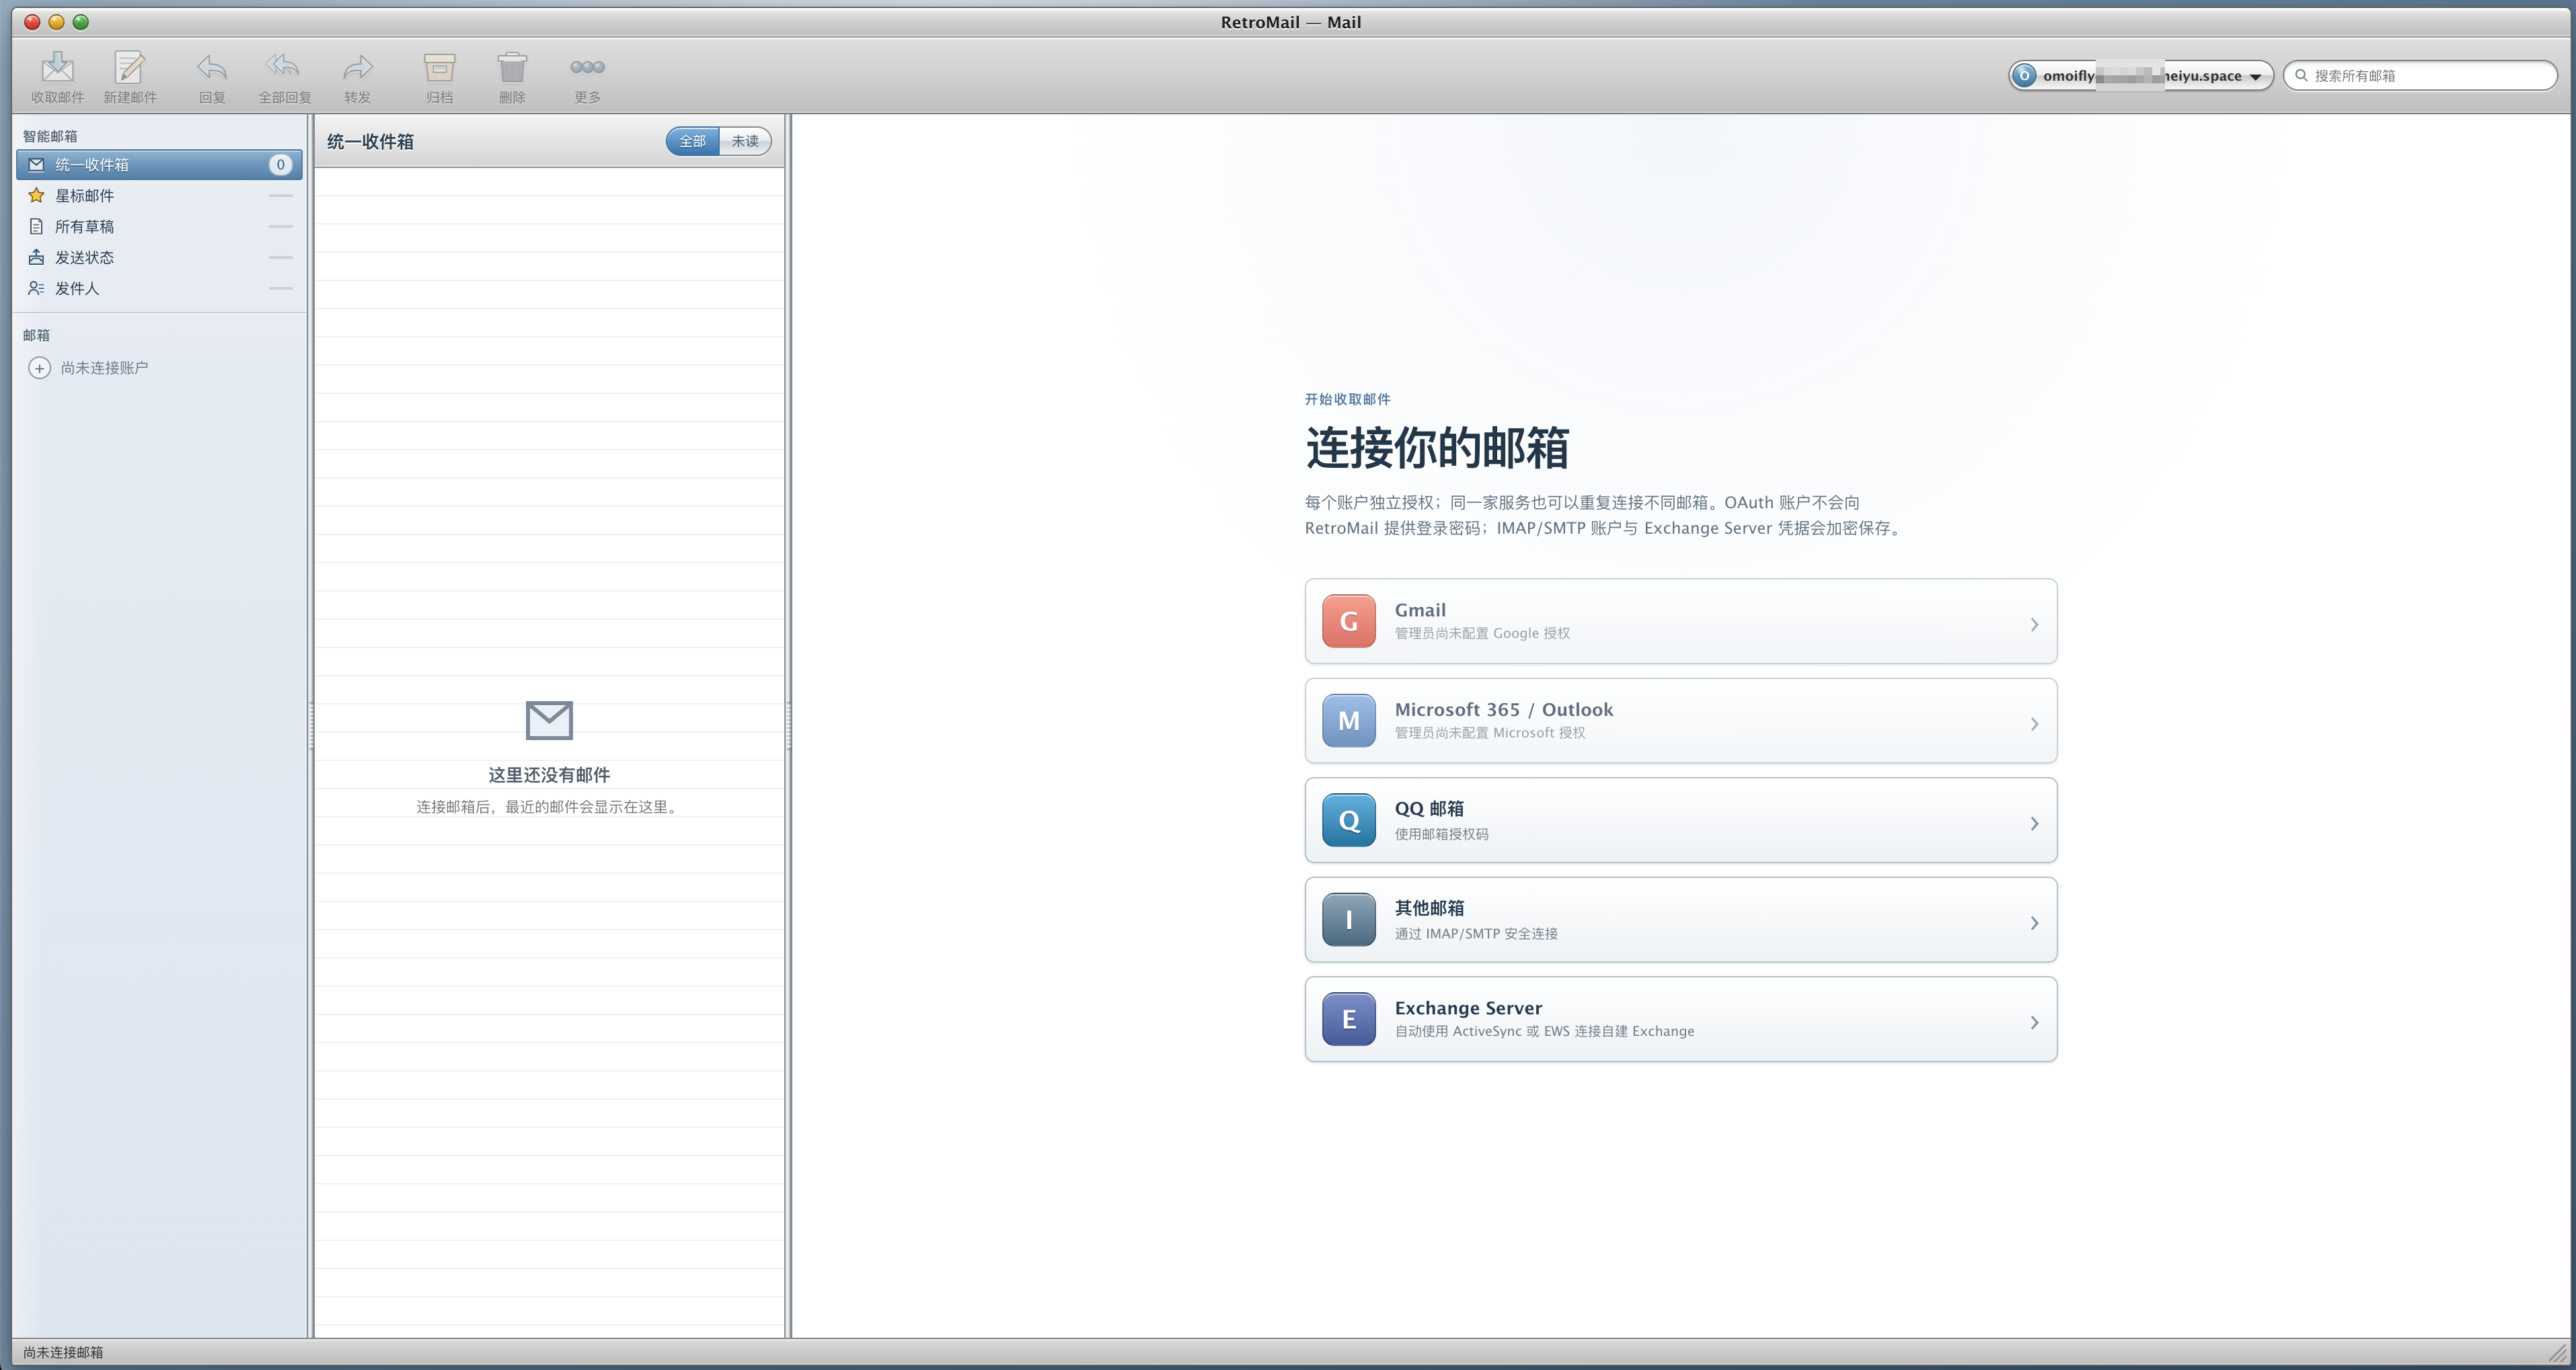Click the red G Gmail icon
The image size is (2576, 1370).
tap(1349, 622)
